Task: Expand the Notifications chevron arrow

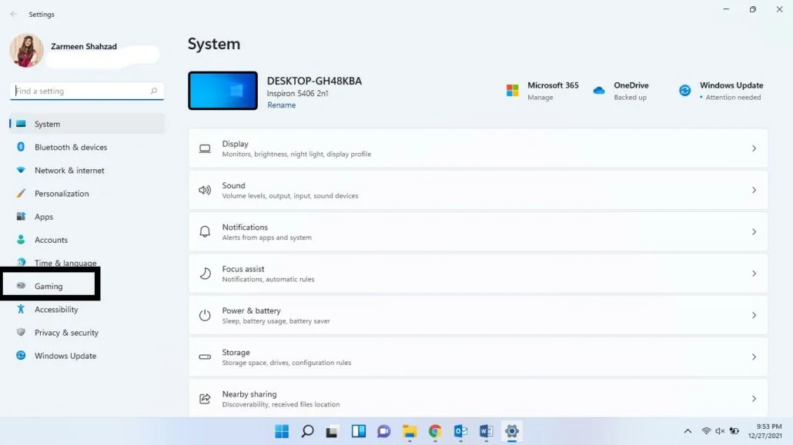Action: pyautogui.click(x=754, y=232)
